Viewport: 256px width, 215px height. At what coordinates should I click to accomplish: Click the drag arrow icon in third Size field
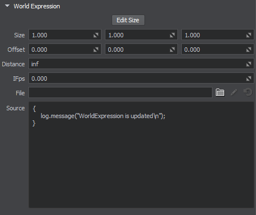pyautogui.click(x=249, y=35)
